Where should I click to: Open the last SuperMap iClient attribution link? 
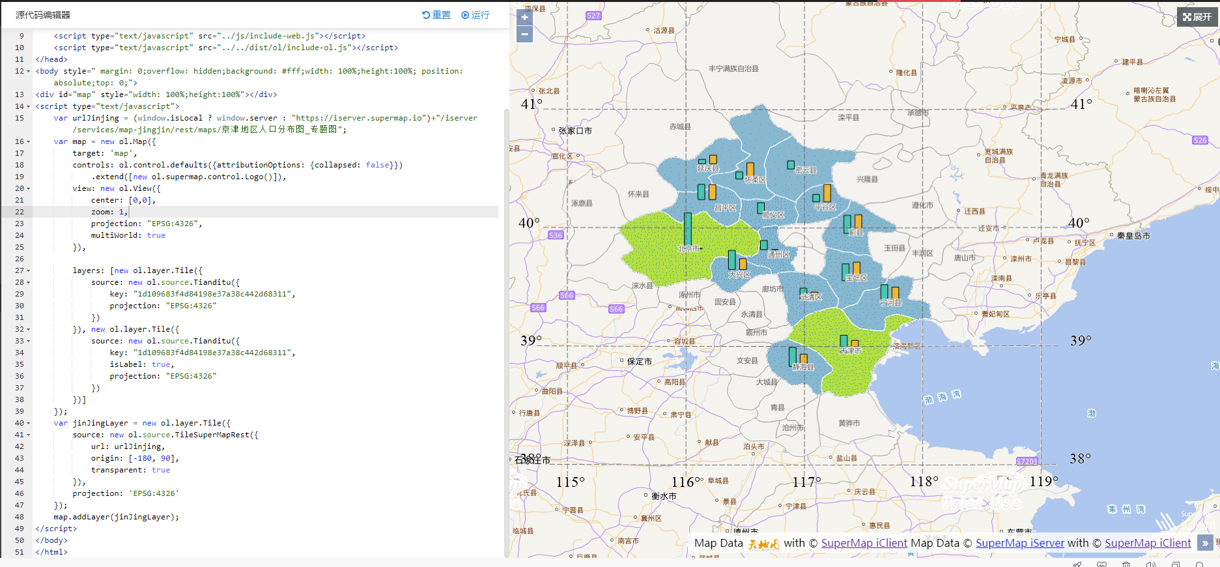(x=1148, y=543)
